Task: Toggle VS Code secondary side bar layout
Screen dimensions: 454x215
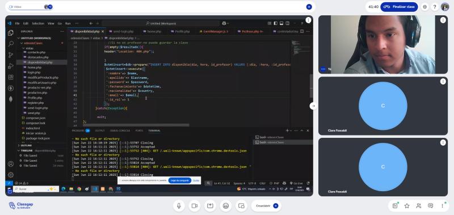Action: (x=288, y=23)
